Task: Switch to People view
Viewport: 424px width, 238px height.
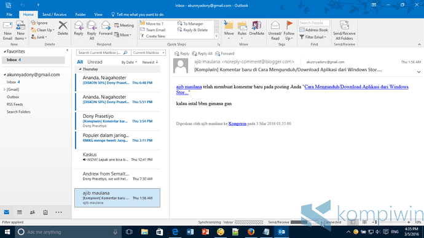Action: point(33,212)
